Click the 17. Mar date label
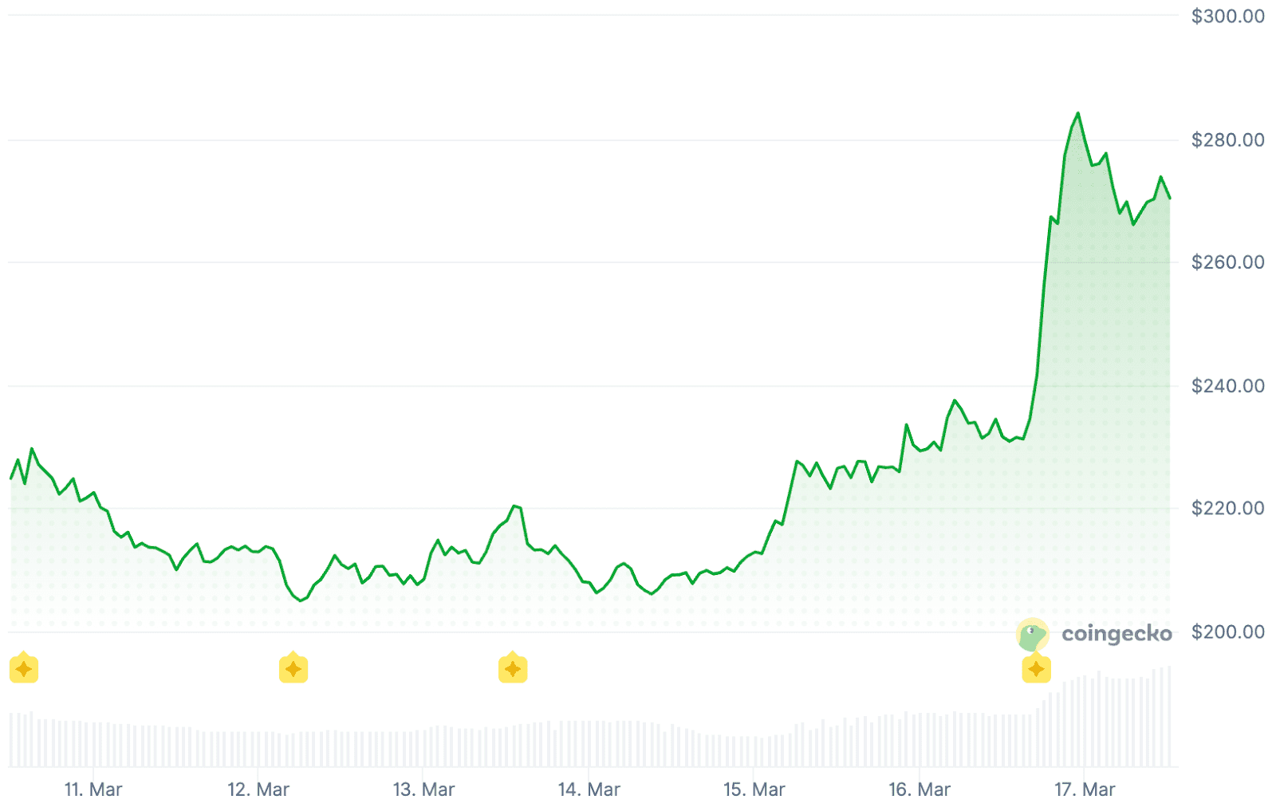 (1085, 789)
